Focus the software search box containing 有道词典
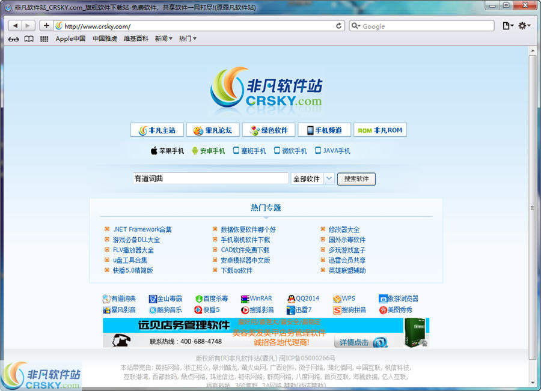Image resolution: width=541 pixels, height=391 pixels. point(210,178)
